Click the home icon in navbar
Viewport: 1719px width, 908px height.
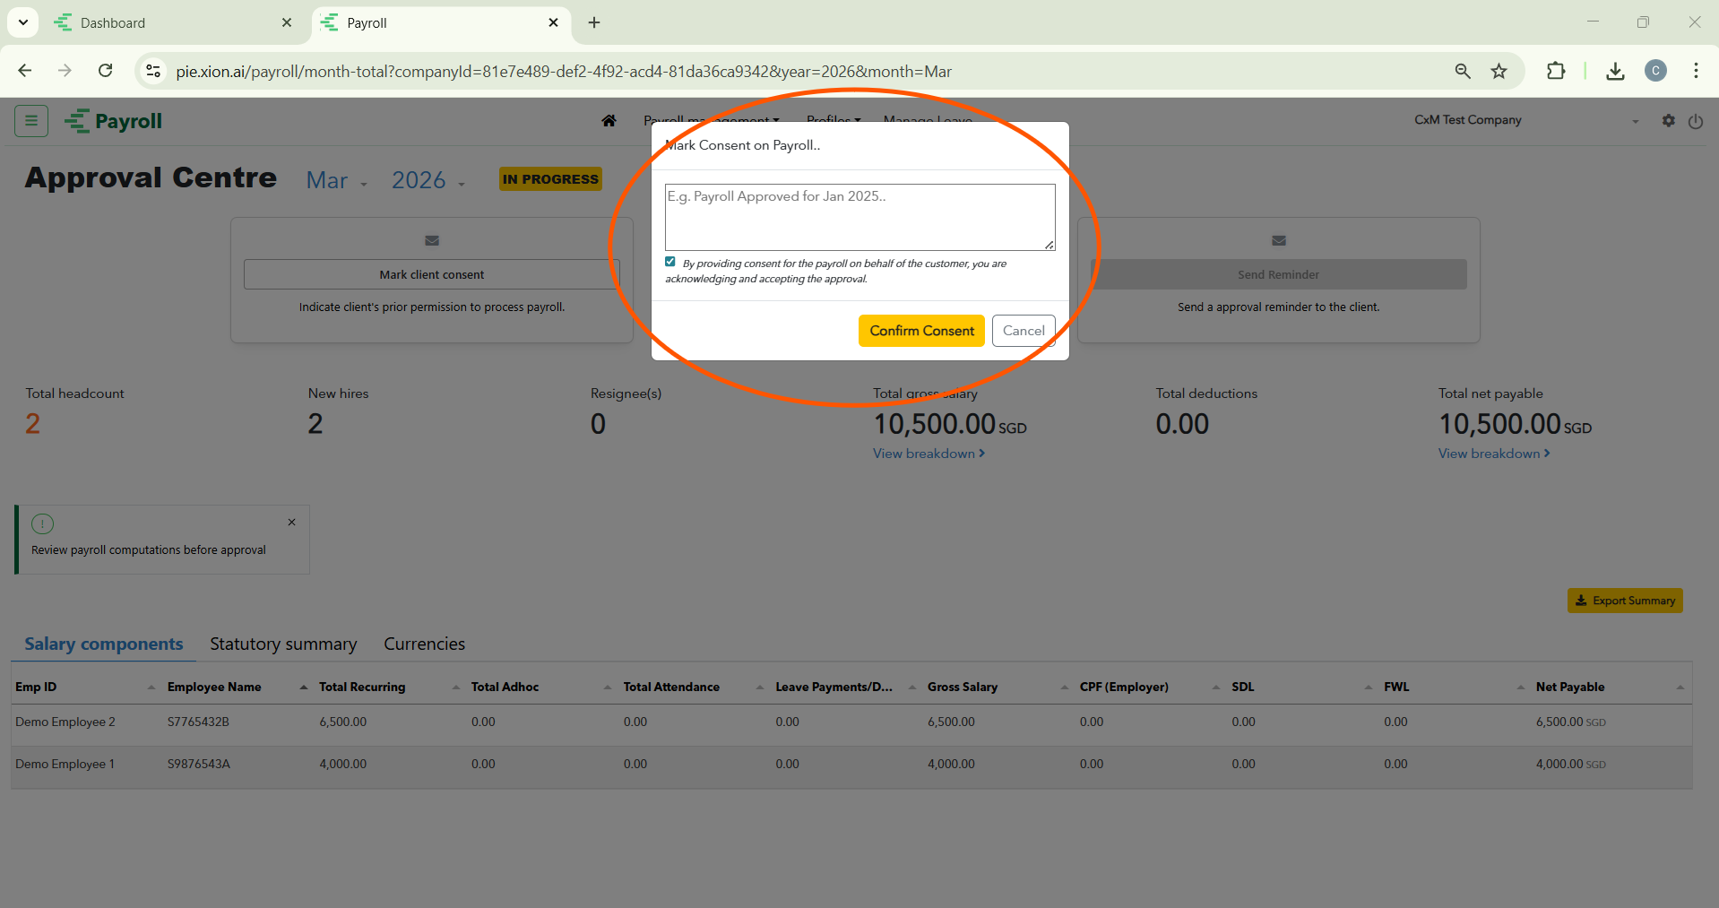click(x=609, y=121)
